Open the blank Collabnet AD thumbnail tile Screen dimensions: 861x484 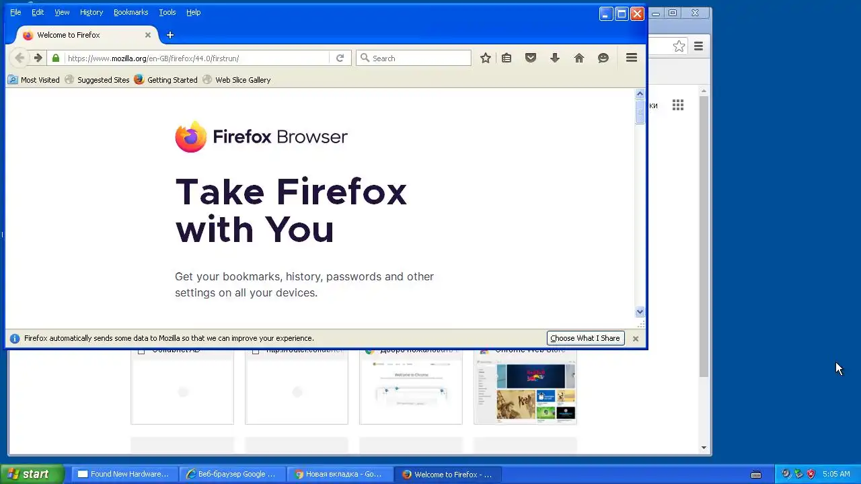pos(182,387)
